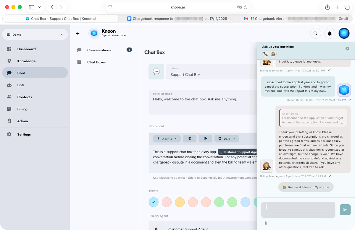The image size is (355, 230).
Task: Click the 'I subscribed to the app' message
Action: (298, 87)
